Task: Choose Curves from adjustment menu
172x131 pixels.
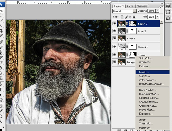Action: (152, 76)
